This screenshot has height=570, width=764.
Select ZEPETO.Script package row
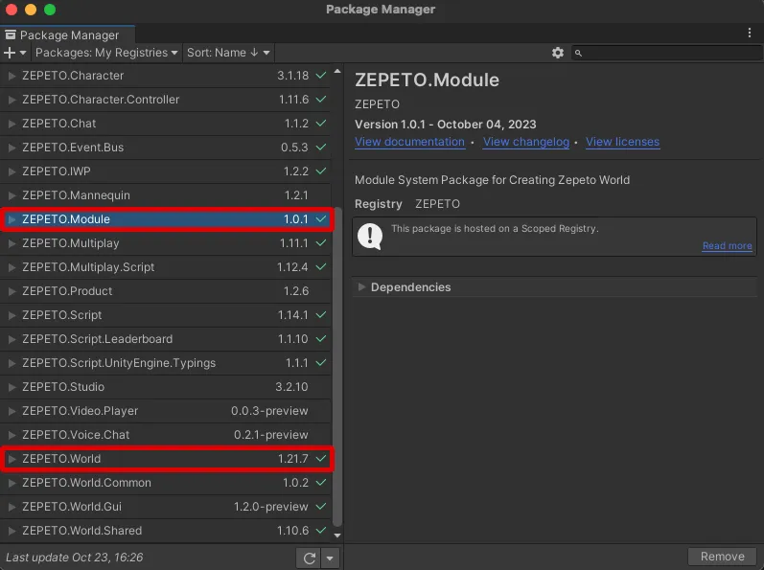[165, 315]
